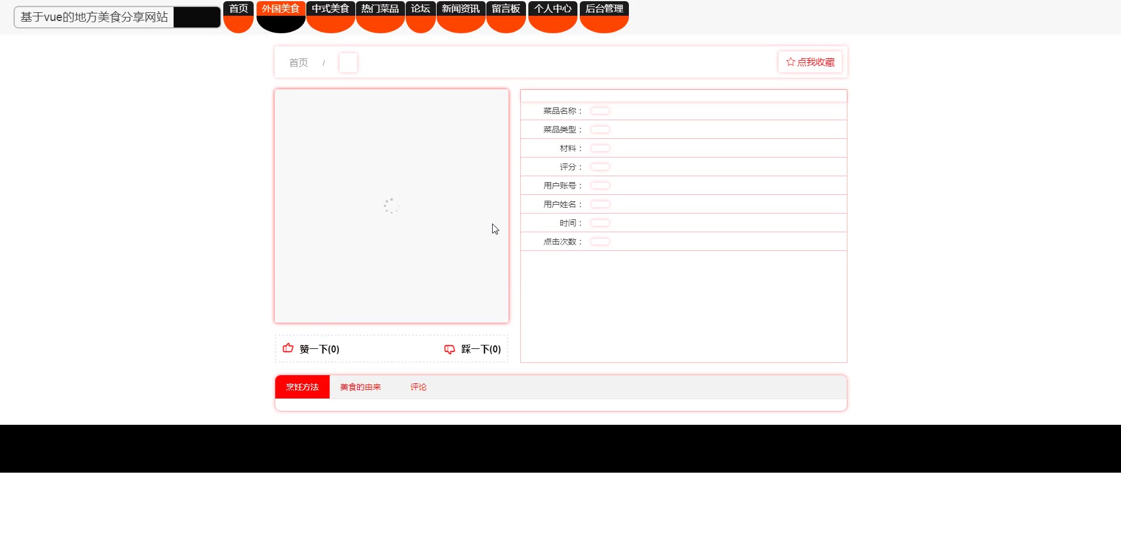Visit the 论坛 forum page
Screen dimensions: 1121x545
point(420,16)
